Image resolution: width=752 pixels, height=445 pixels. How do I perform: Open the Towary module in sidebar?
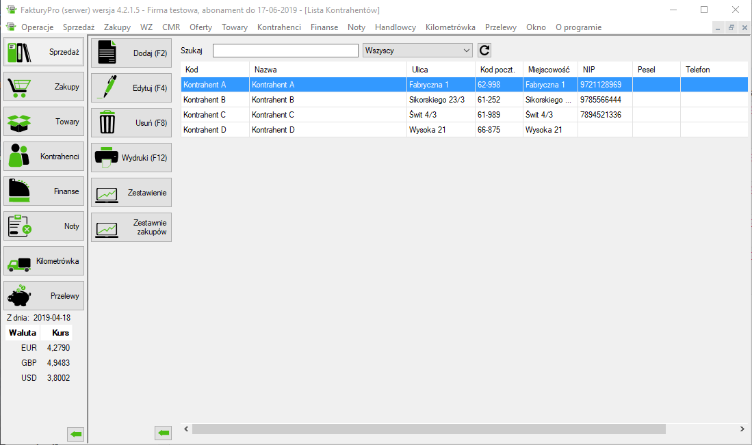(44, 122)
